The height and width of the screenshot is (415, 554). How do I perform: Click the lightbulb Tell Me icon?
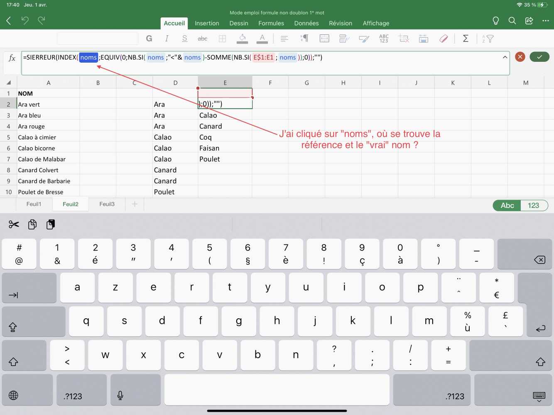click(495, 21)
